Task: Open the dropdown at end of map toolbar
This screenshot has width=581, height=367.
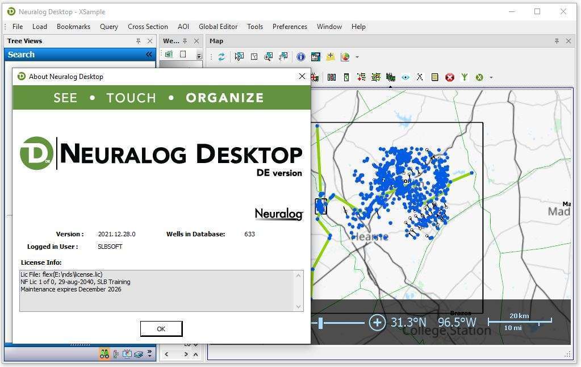Action: 491,77
